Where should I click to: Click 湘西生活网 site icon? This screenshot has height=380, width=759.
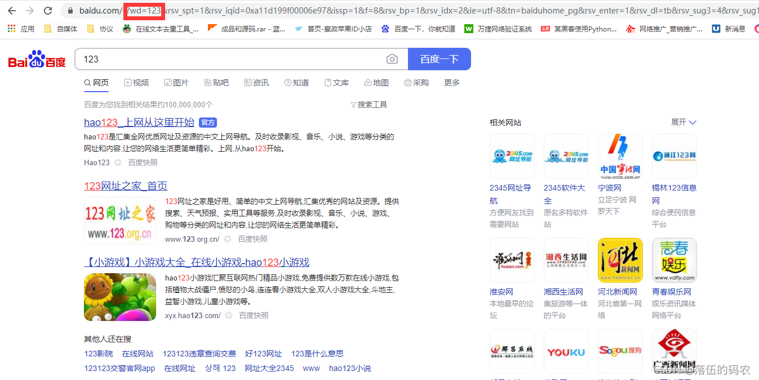[566, 260]
